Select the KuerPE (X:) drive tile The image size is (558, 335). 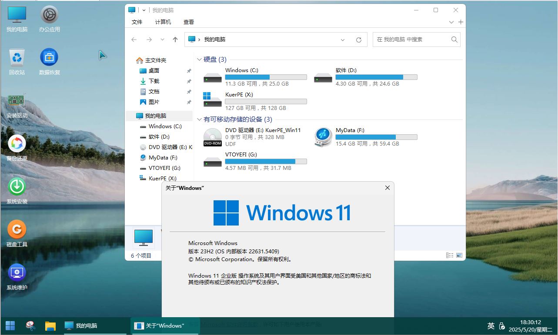point(255,101)
